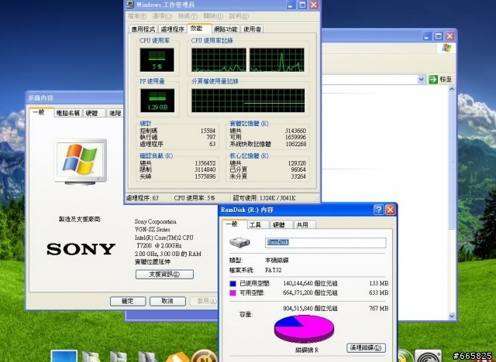Click the white spiral icon in the dock
Image resolution: width=496 pixels, height=362 pixels.
(x=429, y=357)
